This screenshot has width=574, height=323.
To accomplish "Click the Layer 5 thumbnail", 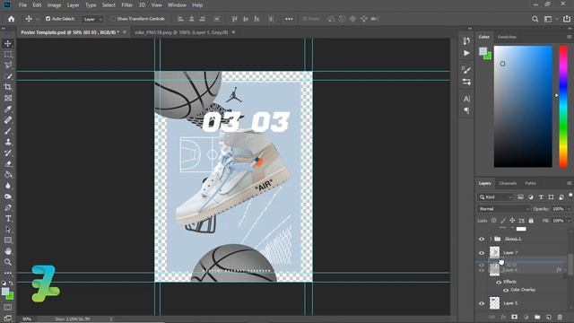I will [494, 303].
